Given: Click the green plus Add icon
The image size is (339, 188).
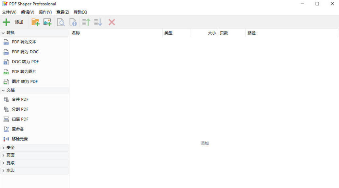Looking at the screenshot, I should click(6, 22).
